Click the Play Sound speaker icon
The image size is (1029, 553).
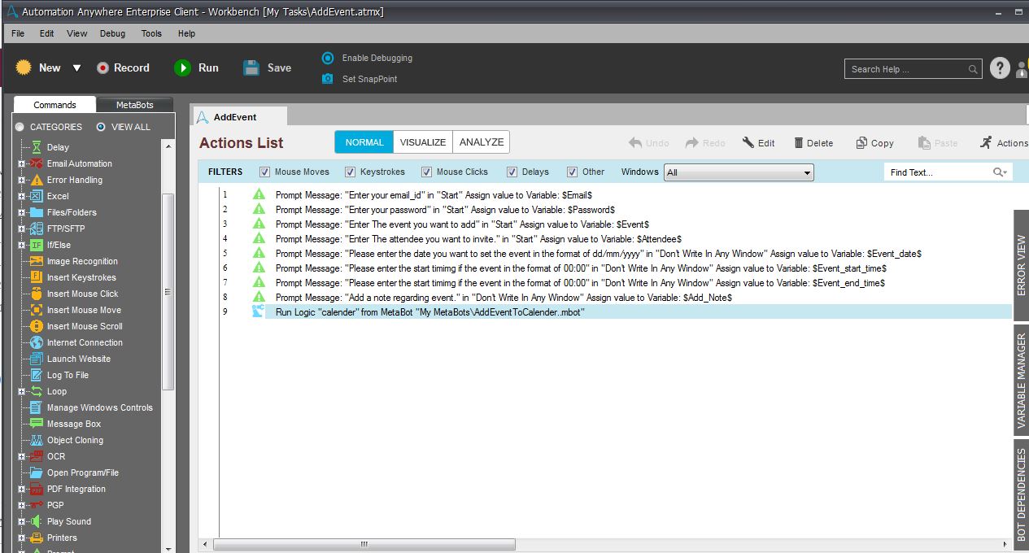coord(37,521)
